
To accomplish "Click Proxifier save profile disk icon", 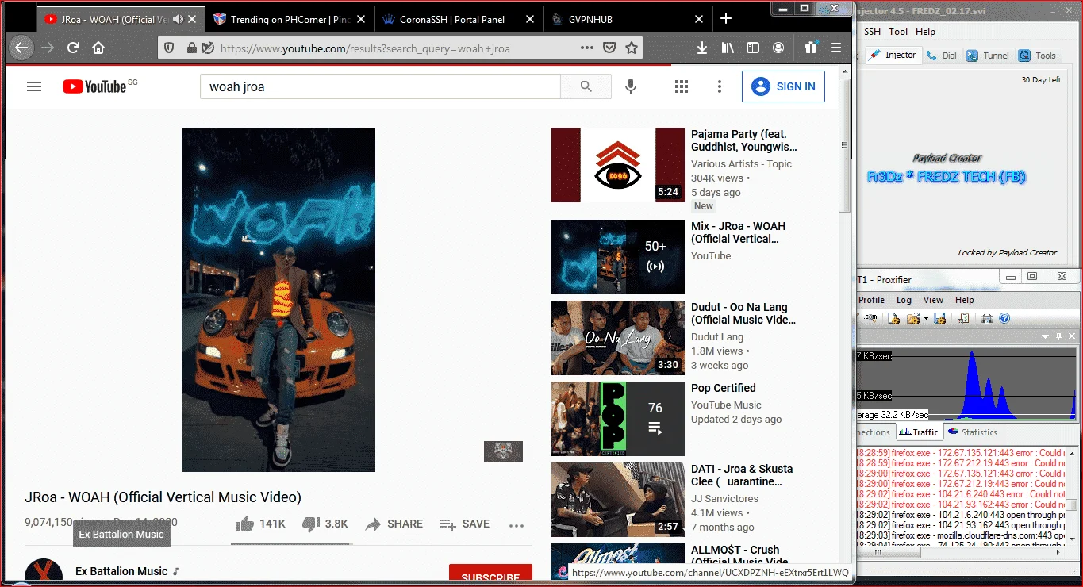I will 939,319.
